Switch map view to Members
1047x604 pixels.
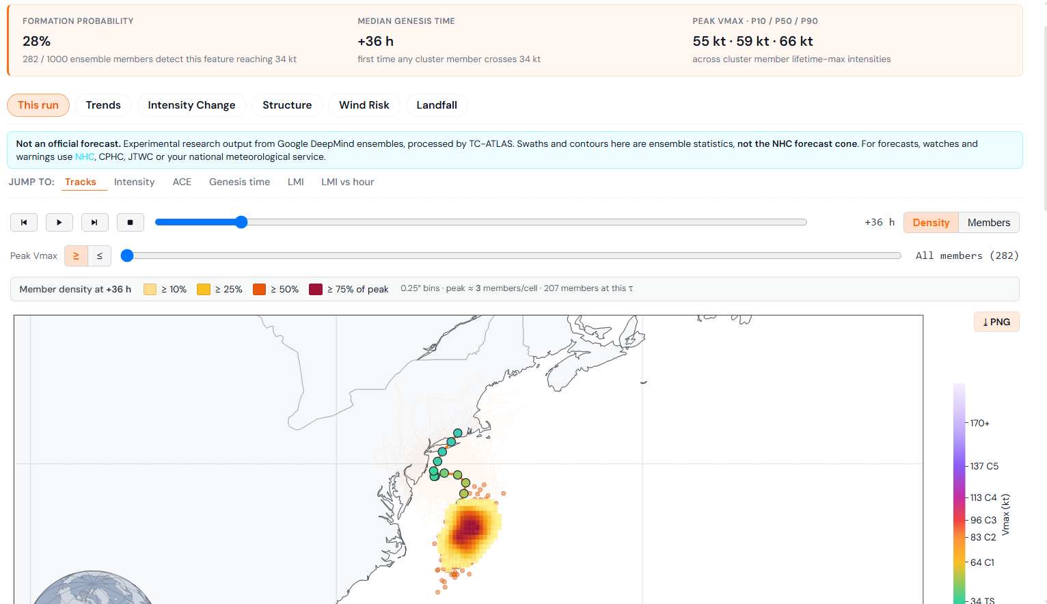[989, 223]
